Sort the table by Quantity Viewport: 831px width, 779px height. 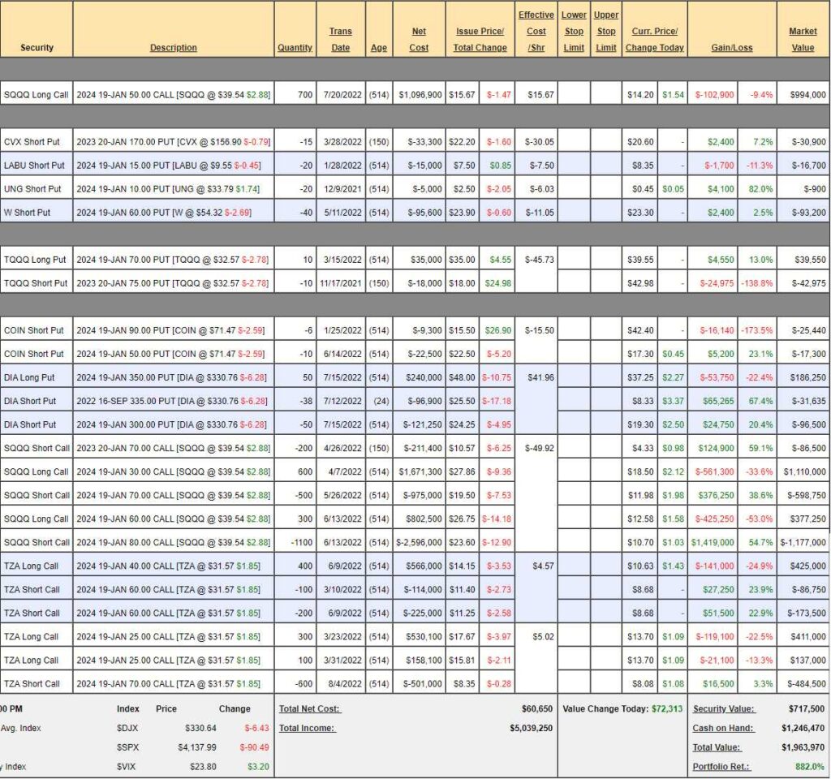coord(295,47)
